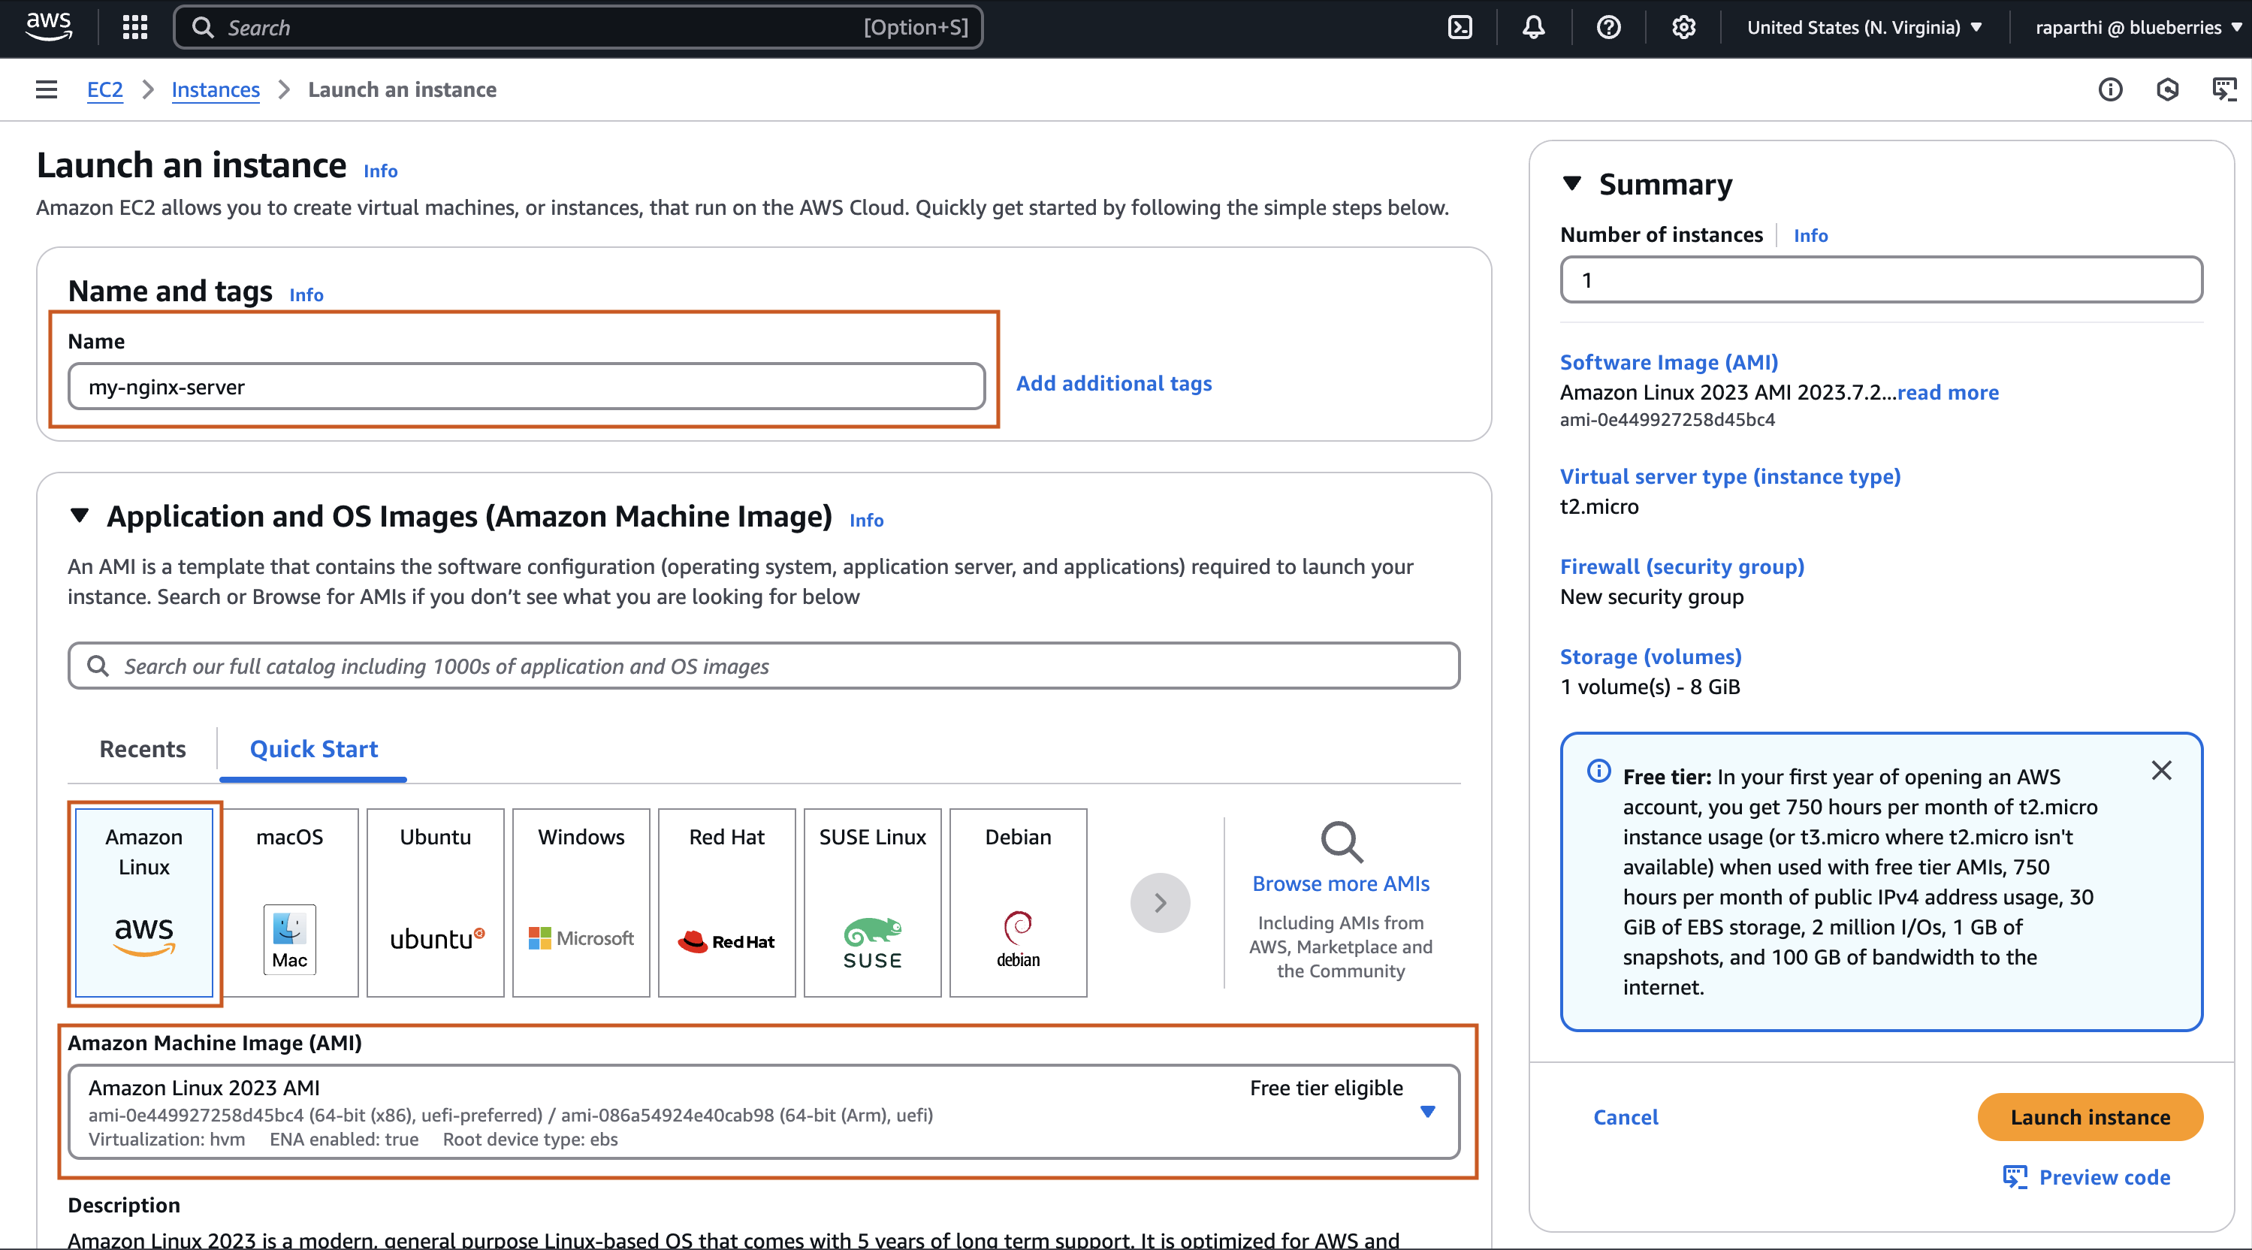Screen dimensions: 2252x1250
Task: Open Info link next to Launch an instance
Action: 380,171
